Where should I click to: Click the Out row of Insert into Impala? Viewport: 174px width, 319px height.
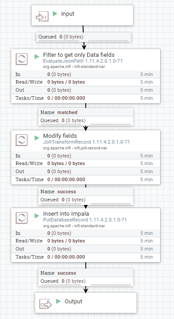point(86,249)
